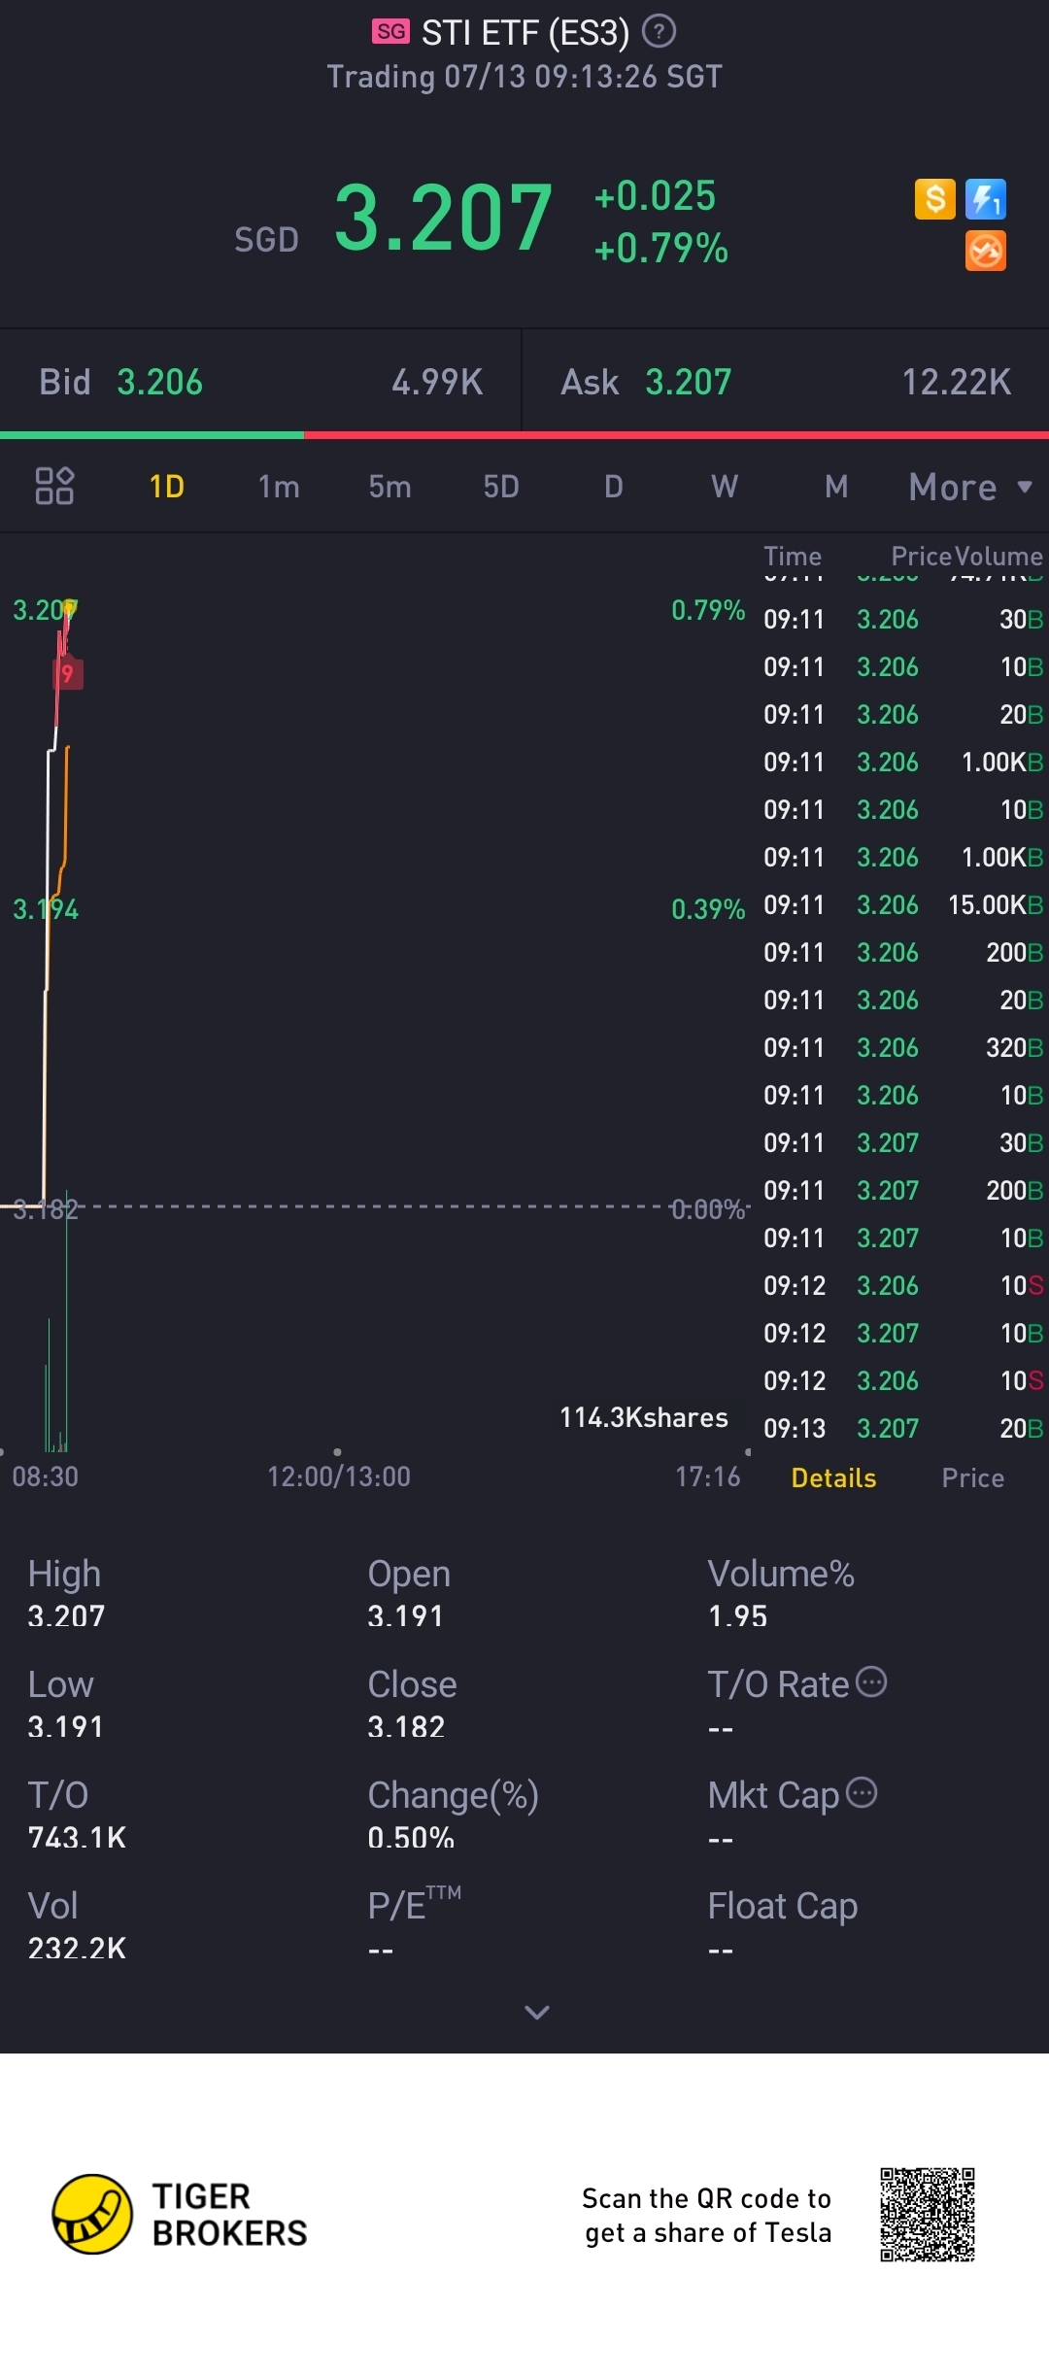Tap the +0.79% change value
Viewport: 1049px width, 2376px height.
point(661,249)
